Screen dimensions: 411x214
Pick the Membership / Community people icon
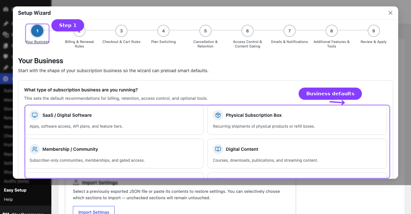(x=35, y=149)
